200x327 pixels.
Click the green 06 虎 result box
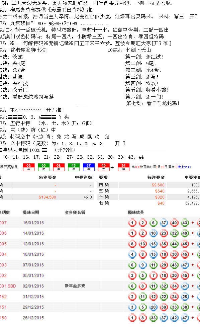click(43, 167)
